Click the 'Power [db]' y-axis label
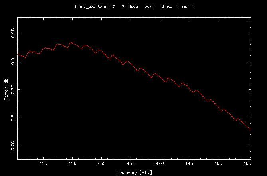This screenshot has height=176, width=267. tap(6, 88)
